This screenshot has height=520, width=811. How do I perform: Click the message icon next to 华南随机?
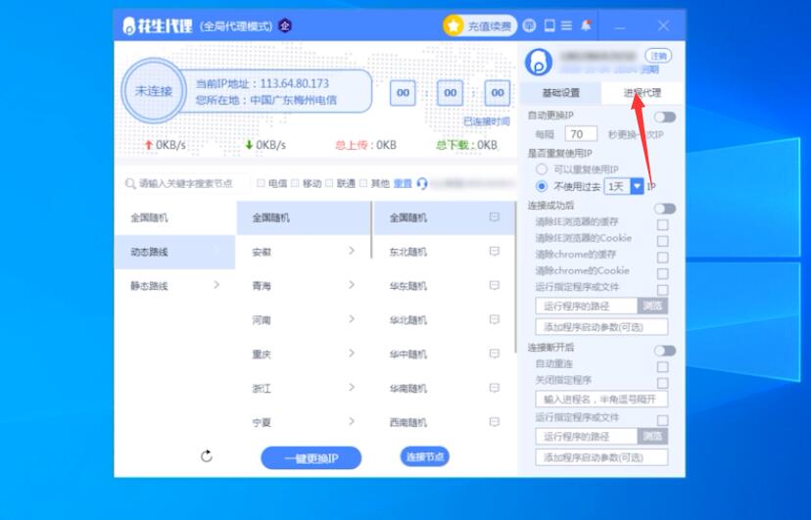pyautogui.click(x=495, y=388)
